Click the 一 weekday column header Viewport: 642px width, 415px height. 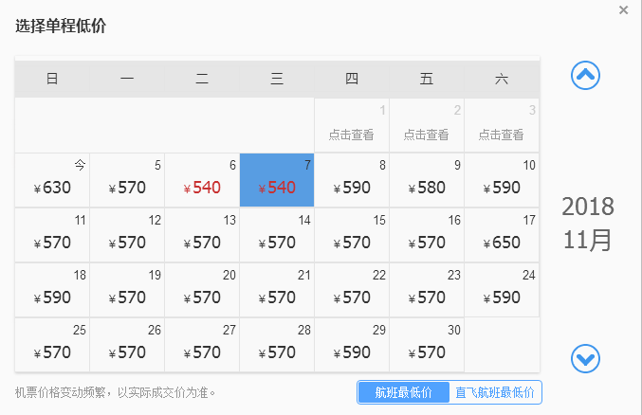coord(127,79)
